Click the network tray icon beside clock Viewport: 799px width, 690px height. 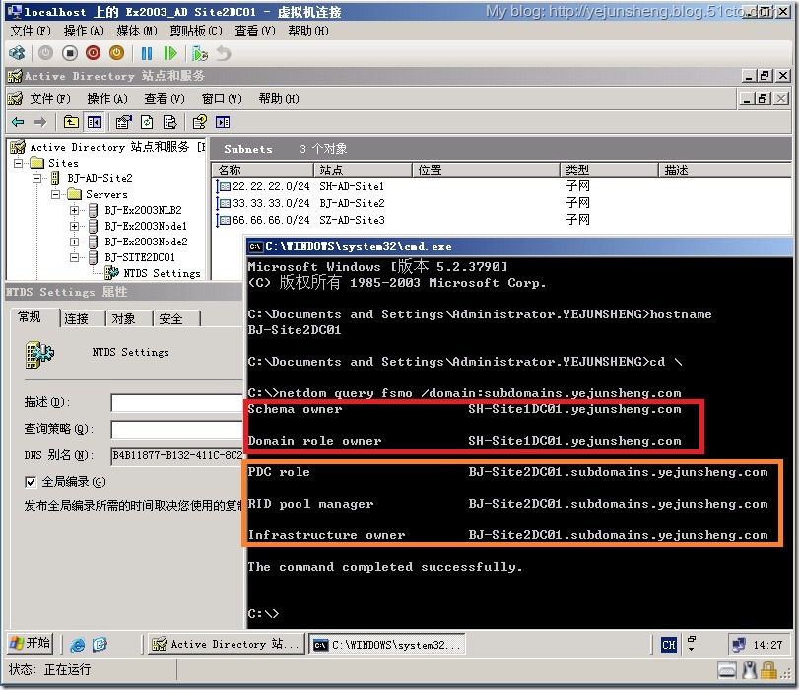(738, 645)
